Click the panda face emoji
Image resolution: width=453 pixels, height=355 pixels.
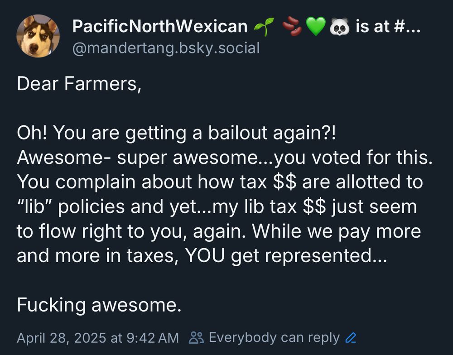(339, 27)
